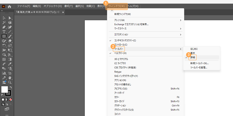Select the checked 詳細 toolbar option
The image size is (233, 116).
click(x=202, y=58)
